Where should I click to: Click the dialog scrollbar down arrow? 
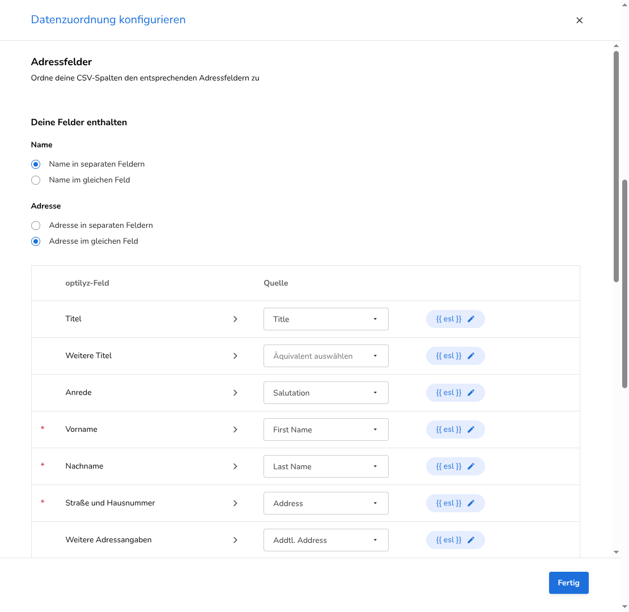tap(616, 552)
